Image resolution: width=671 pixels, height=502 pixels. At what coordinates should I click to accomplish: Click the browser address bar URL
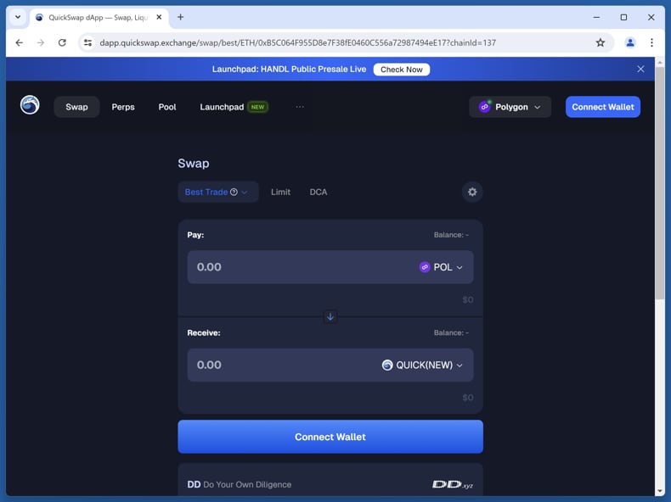(297, 42)
